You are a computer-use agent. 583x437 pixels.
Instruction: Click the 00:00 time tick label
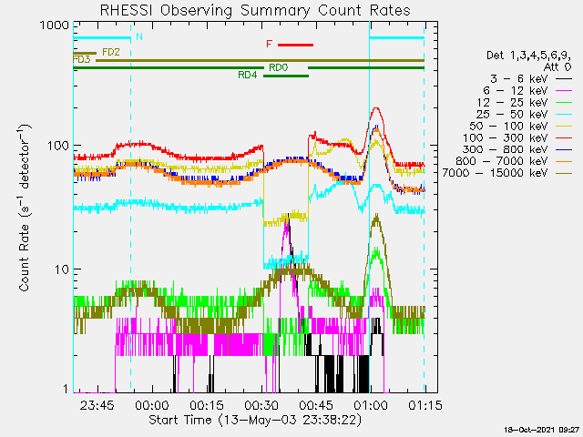[152, 405]
